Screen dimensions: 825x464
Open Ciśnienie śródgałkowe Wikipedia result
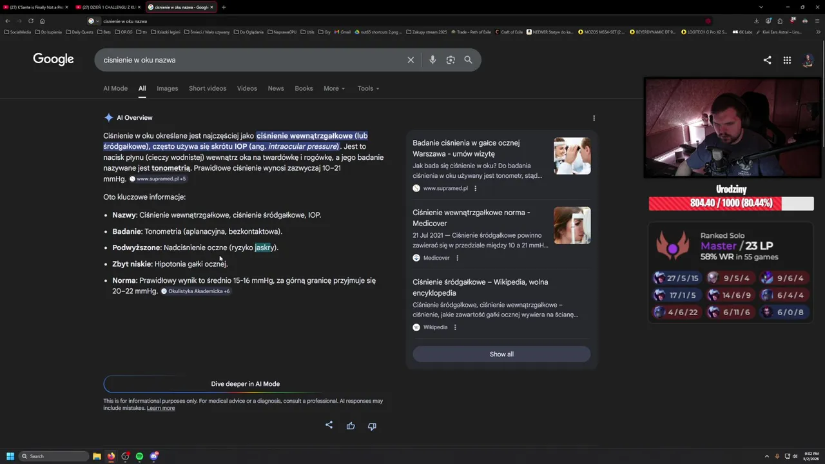tap(480, 287)
